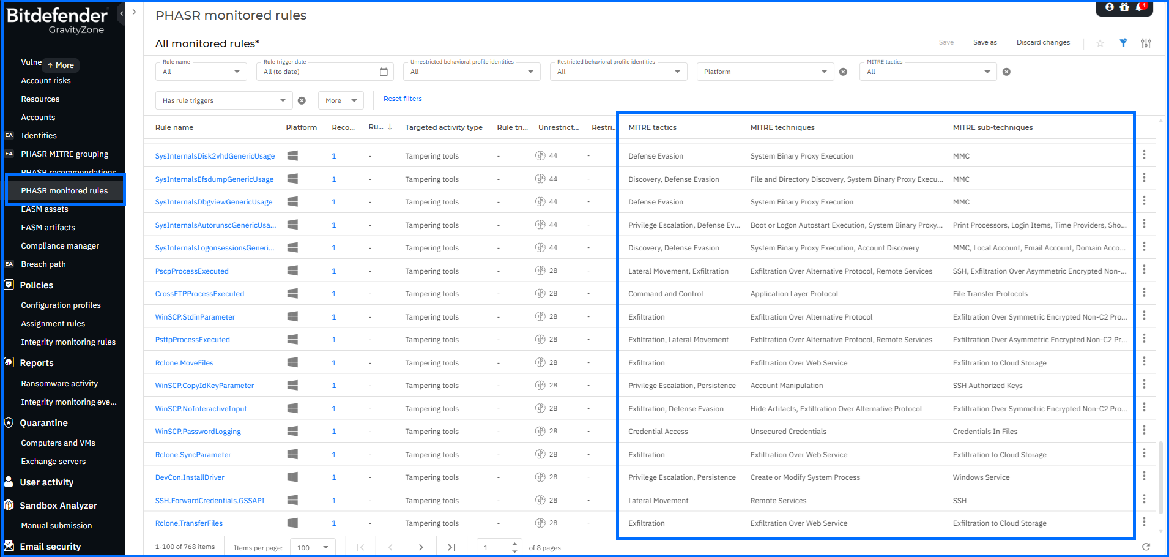Open recommendation count for PsftpProcessExecuted
The image size is (1169, 557).
pyautogui.click(x=334, y=340)
